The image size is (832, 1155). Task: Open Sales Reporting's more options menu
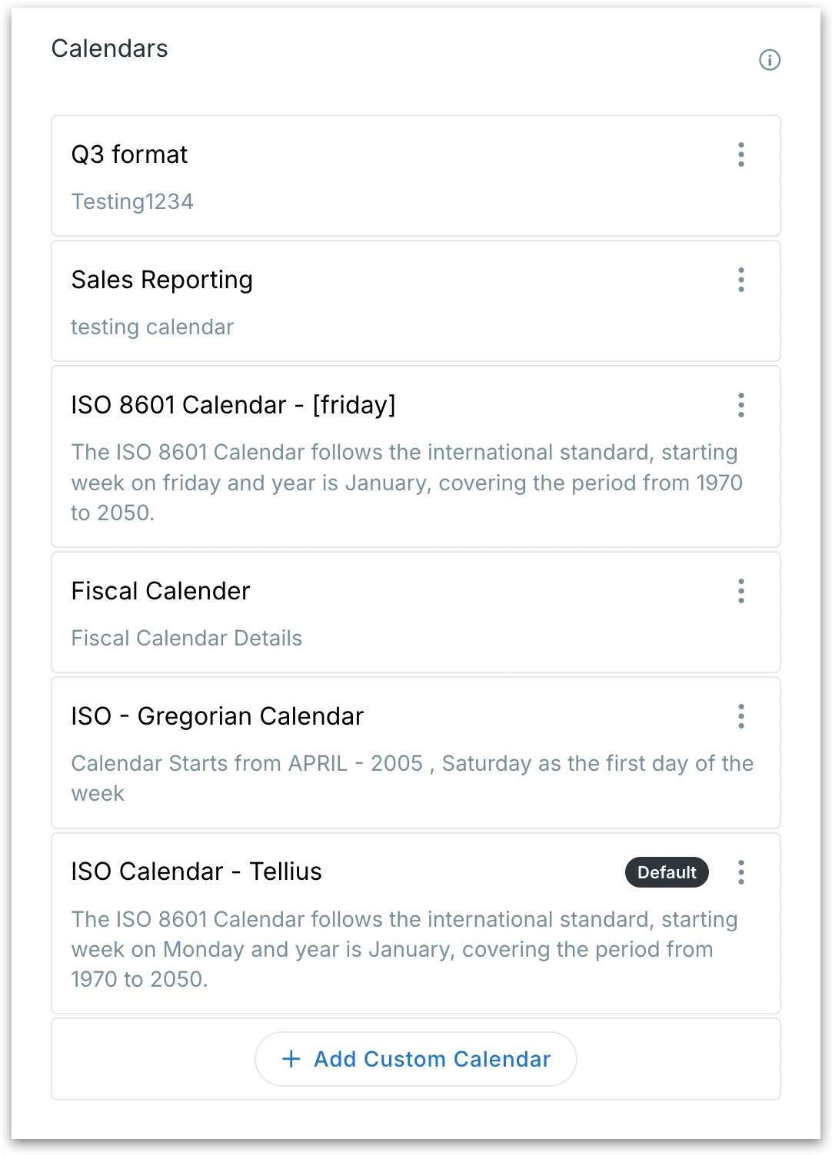[x=741, y=280]
